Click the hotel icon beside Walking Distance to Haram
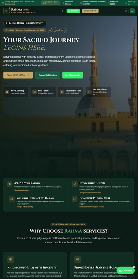The width and height of the screenshot is (138, 279). [x=12, y=199]
